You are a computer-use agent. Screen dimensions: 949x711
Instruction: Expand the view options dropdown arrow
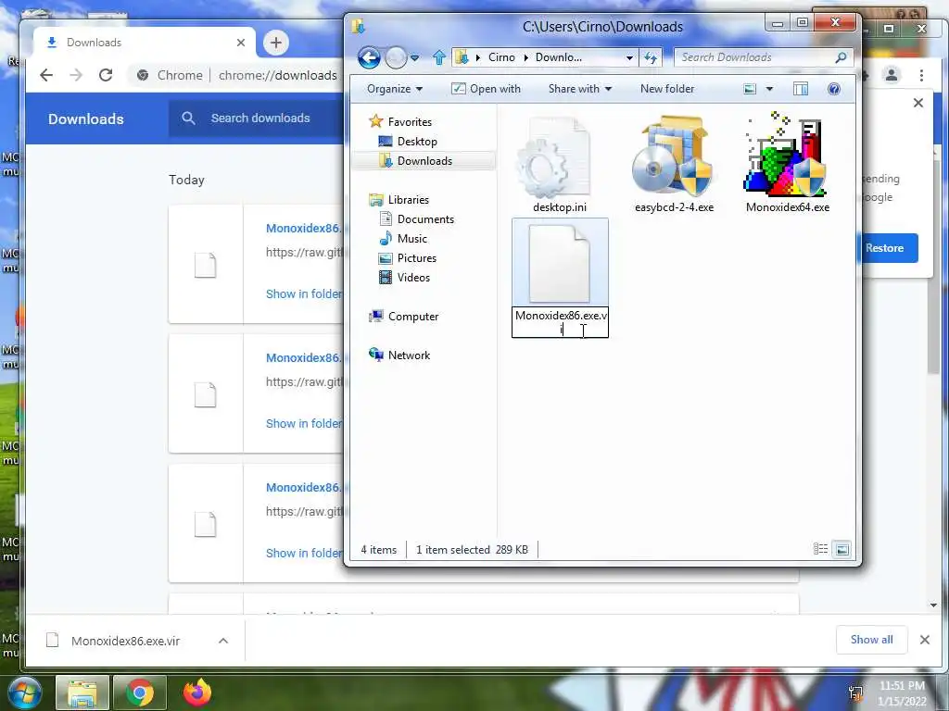769,89
